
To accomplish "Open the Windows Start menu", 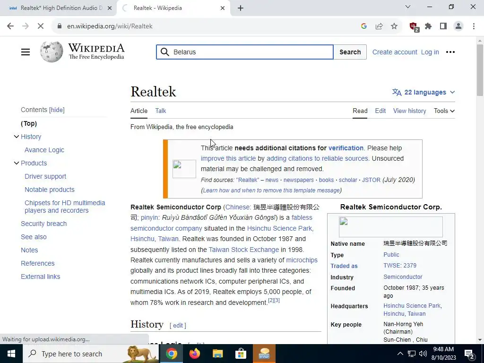I will (x=11, y=354).
